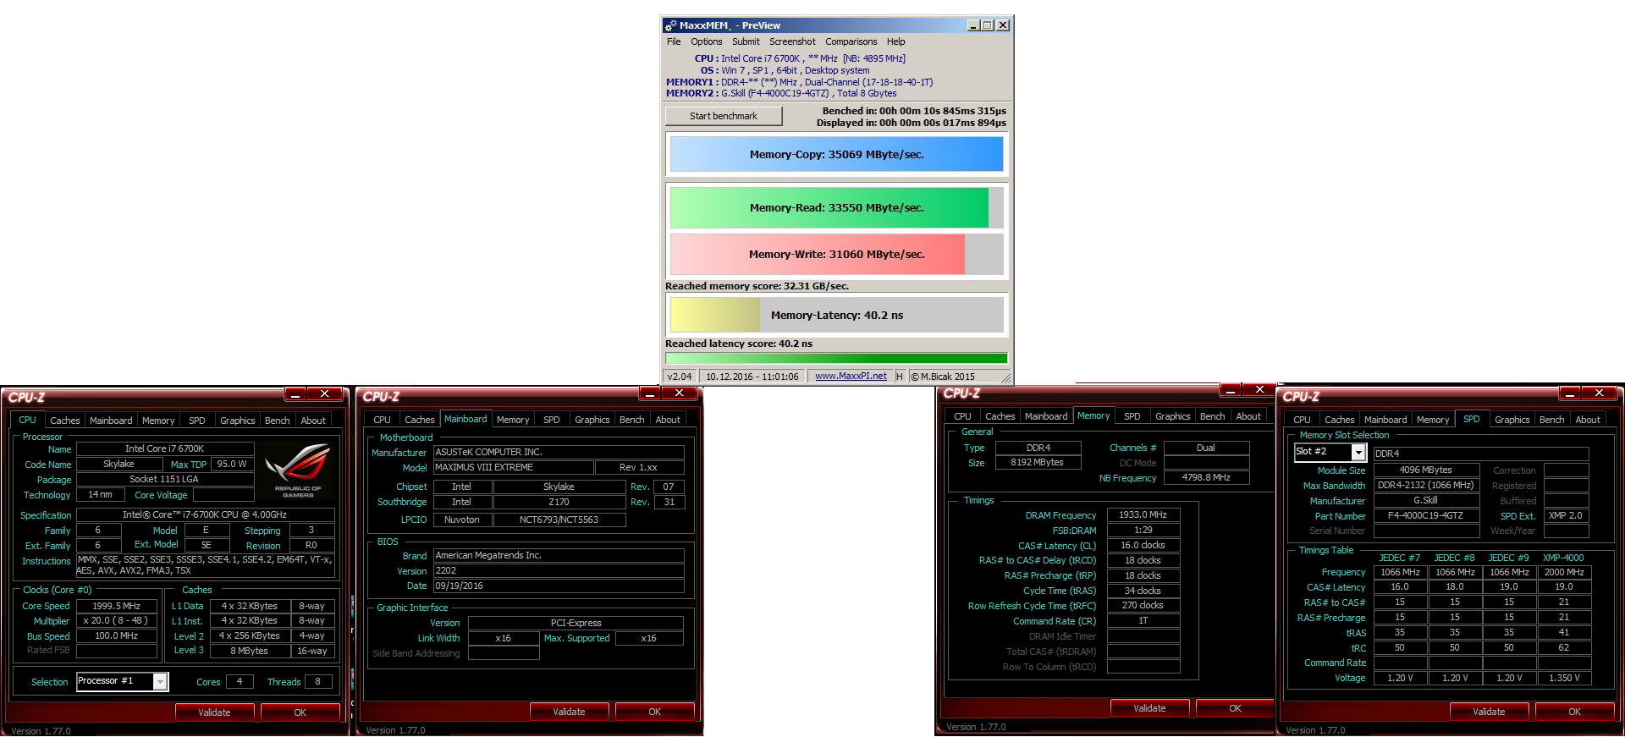Select CPU tab in CPU-Z Memory window
This screenshot has height=737, width=1625.
pos(962,416)
